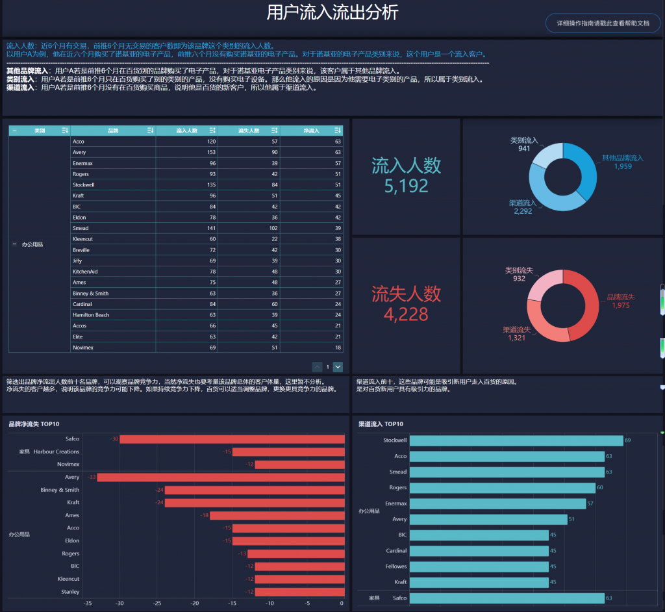Viewport: 665px width, 612px height.
Task: Select the 流入人数 5,192 indicator card
Action: [x=406, y=176]
